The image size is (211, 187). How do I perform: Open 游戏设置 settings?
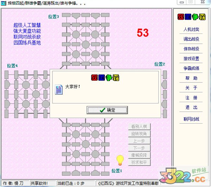pyautogui.click(x=191, y=58)
